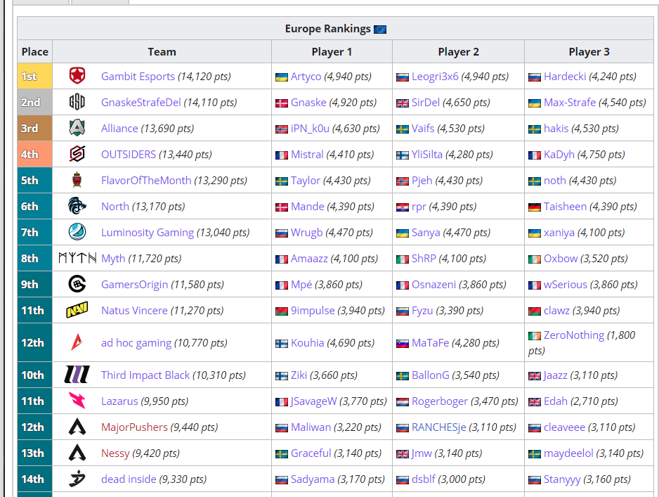Click player Taylor's link

(x=306, y=181)
